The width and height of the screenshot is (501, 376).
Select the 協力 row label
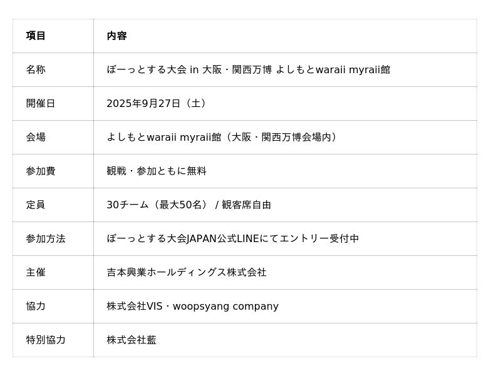tap(36, 307)
